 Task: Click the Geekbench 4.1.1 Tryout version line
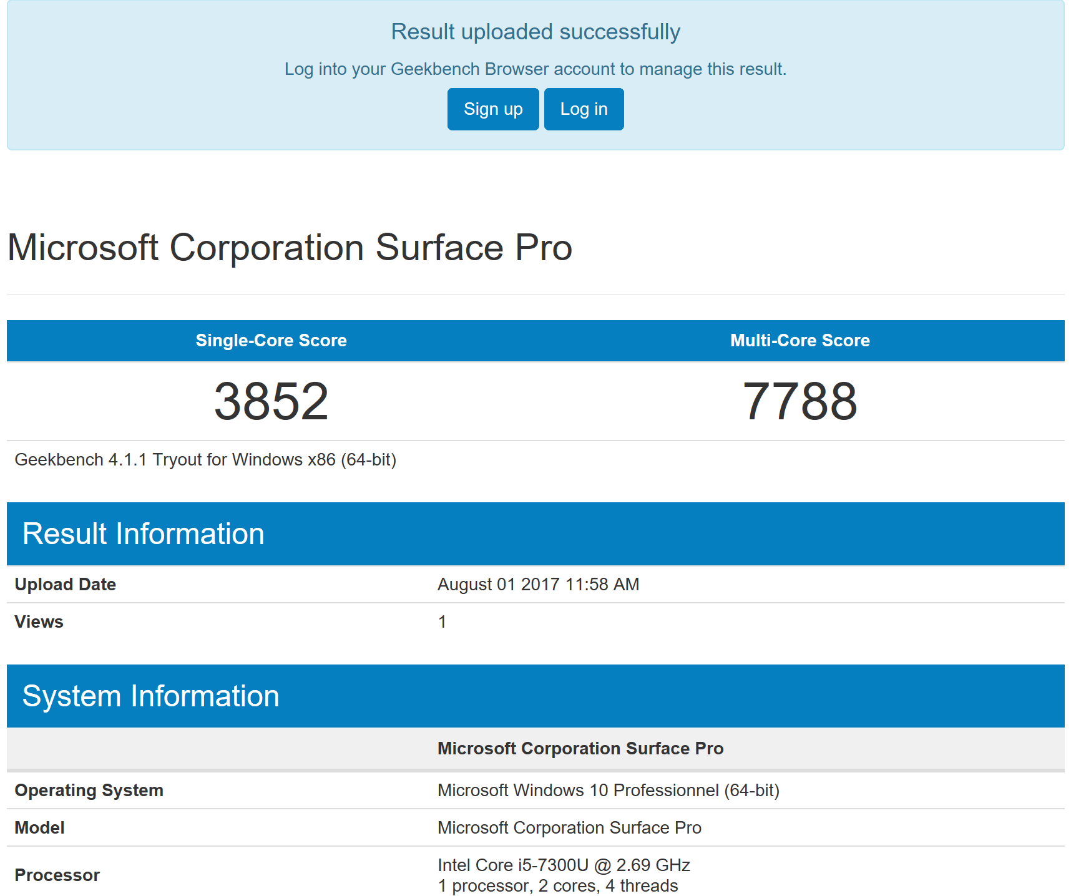(x=205, y=460)
